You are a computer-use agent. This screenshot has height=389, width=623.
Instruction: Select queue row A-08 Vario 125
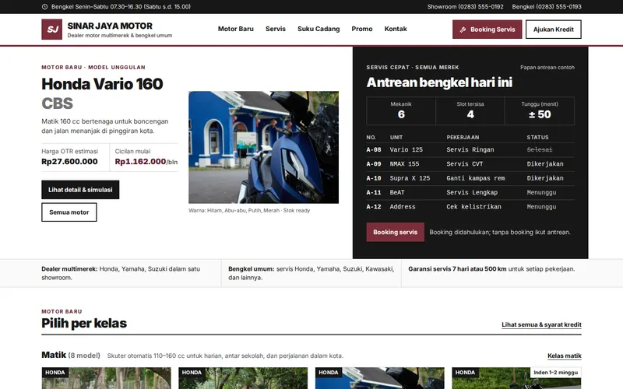(470, 149)
